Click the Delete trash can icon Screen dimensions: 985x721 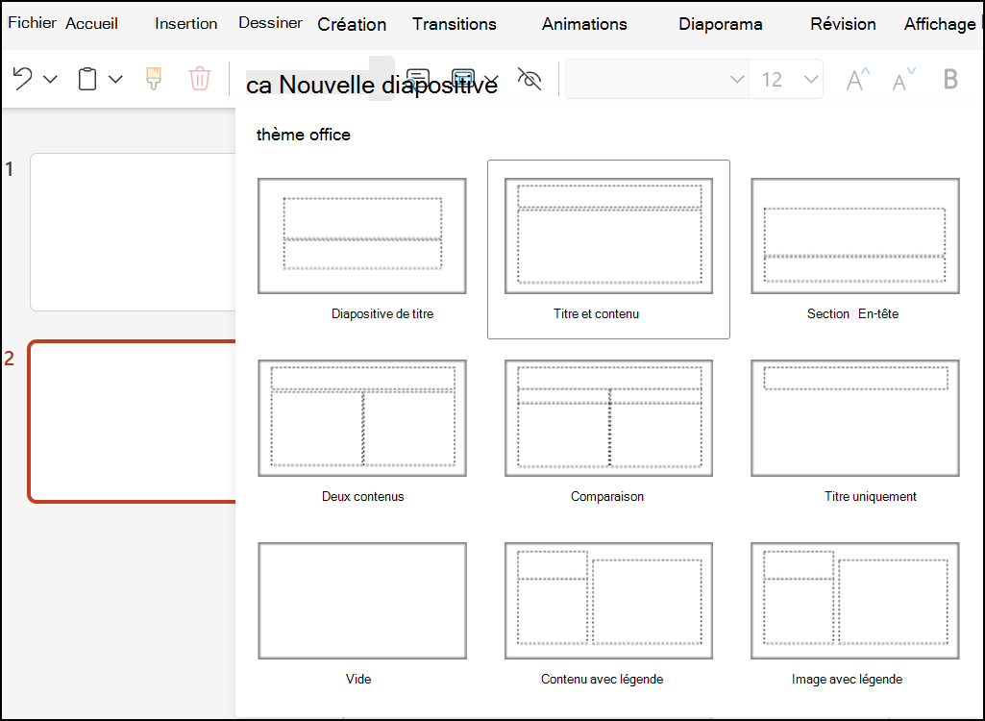coord(199,79)
